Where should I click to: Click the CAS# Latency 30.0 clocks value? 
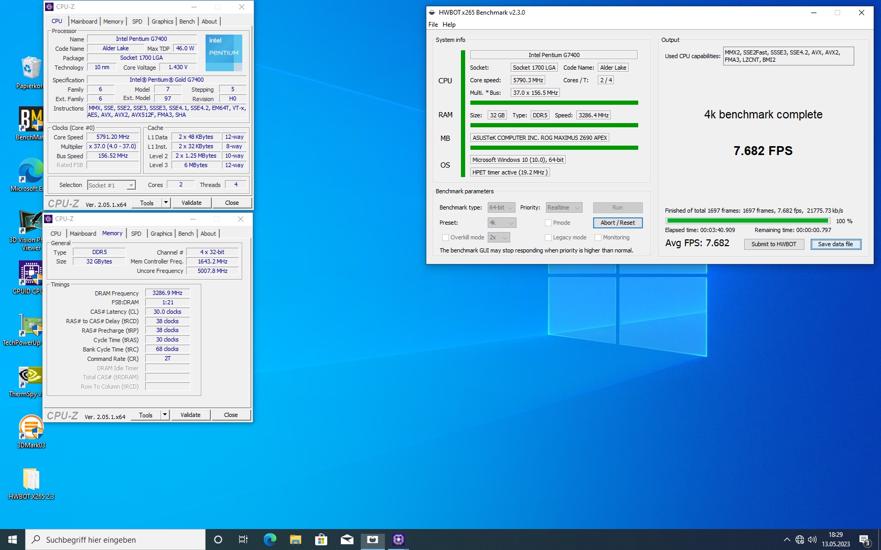167,312
